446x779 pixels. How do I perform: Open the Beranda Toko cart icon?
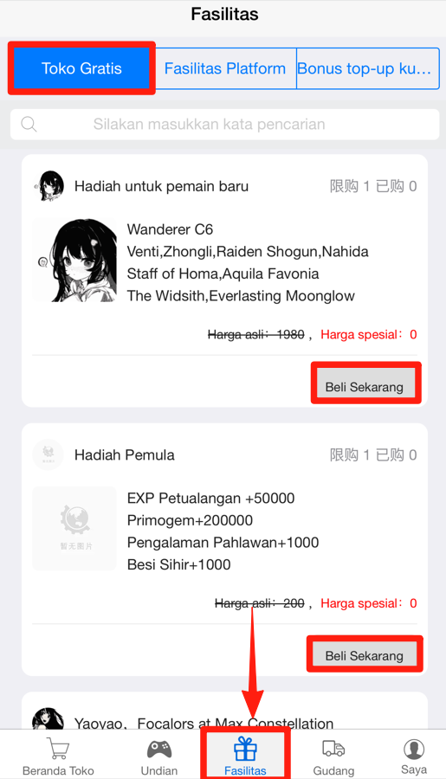click(58, 748)
